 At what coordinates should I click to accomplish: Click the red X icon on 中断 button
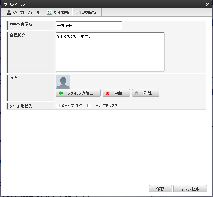pyautogui.click(x=108, y=93)
